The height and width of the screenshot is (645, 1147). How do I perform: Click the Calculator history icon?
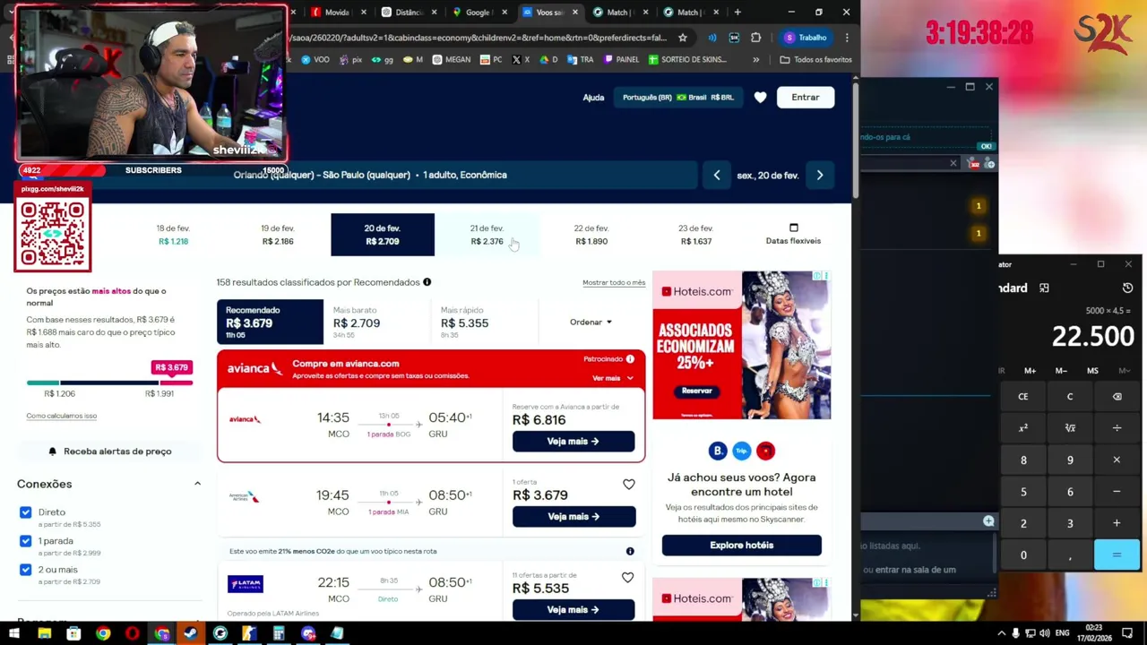pyautogui.click(x=1127, y=288)
